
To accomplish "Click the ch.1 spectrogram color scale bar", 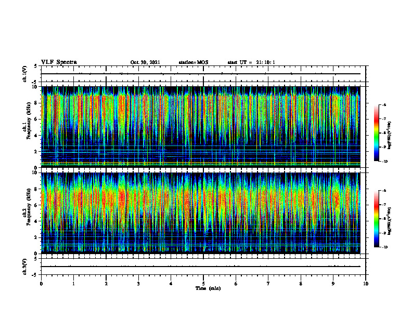I will coord(376,133).
